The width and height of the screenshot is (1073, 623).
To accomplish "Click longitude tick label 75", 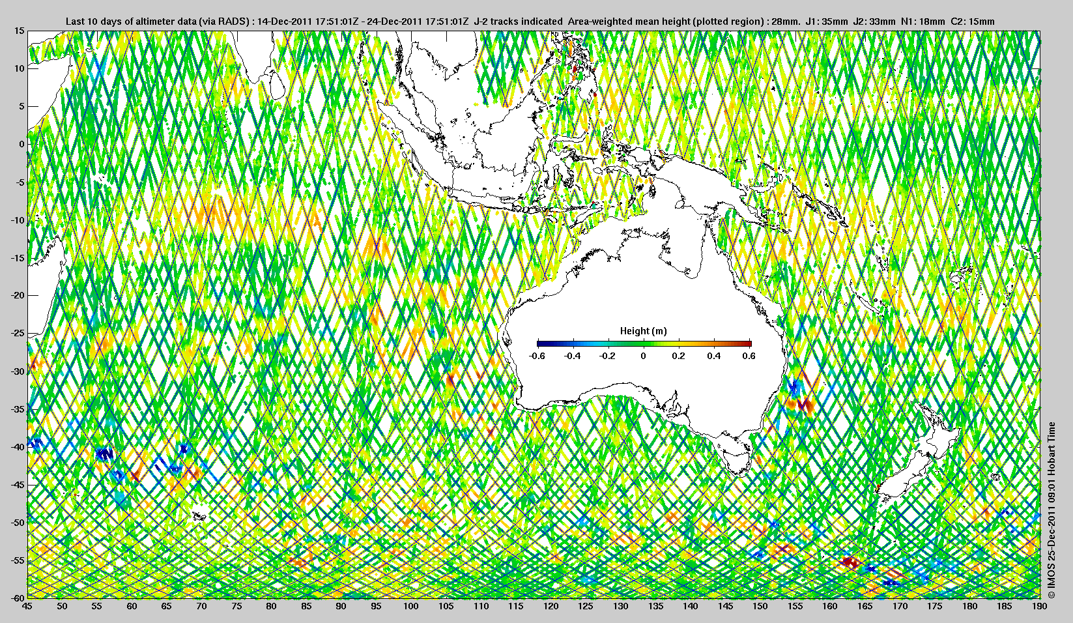I will pos(236,606).
